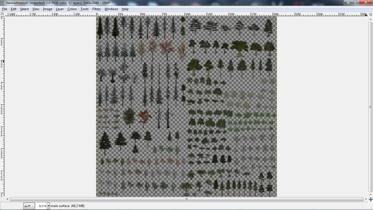The height and width of the screenshot is (210, 373).
Task: Toggle zoom image when window size changes
Action: tap(371, 14)
